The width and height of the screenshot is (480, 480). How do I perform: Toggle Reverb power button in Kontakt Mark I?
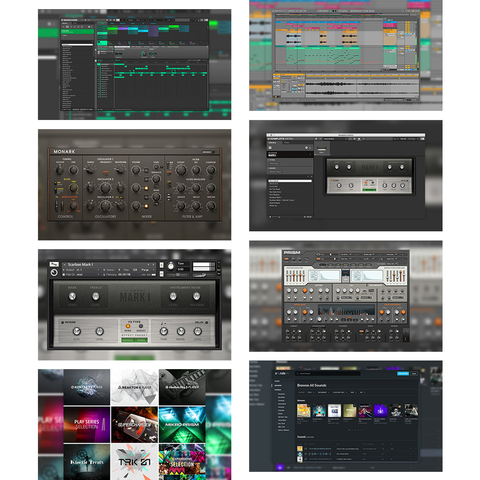point(62,323)
